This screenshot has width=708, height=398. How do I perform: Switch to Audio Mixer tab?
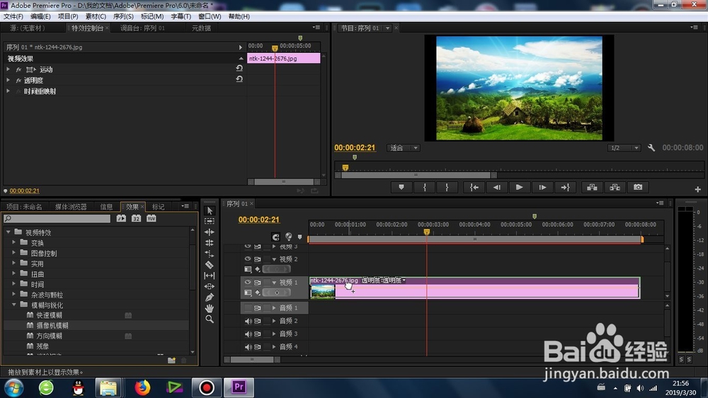click(x=143, y=28)
